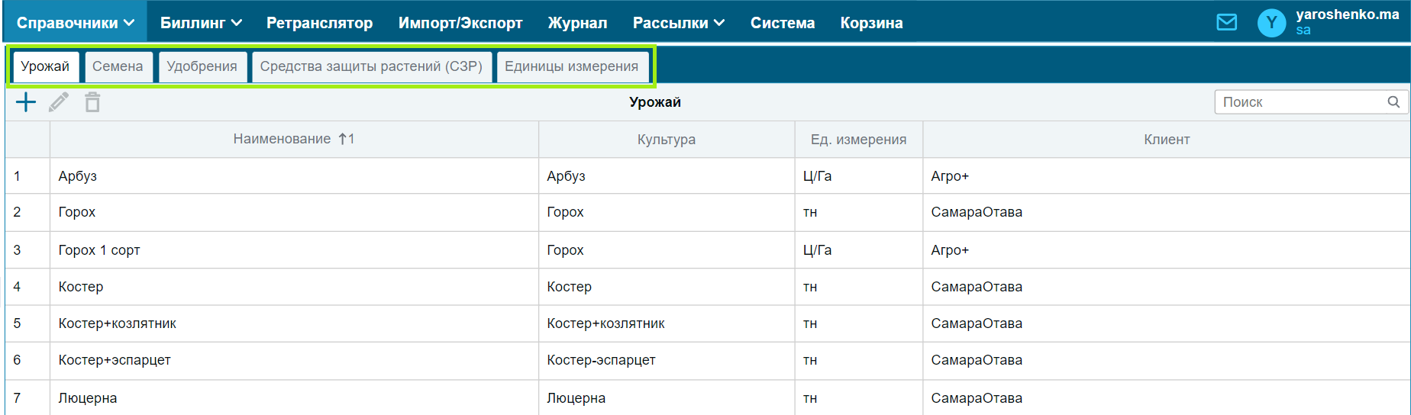Click the trash delete icon
1411x415 pixels.
pos(92,102)
